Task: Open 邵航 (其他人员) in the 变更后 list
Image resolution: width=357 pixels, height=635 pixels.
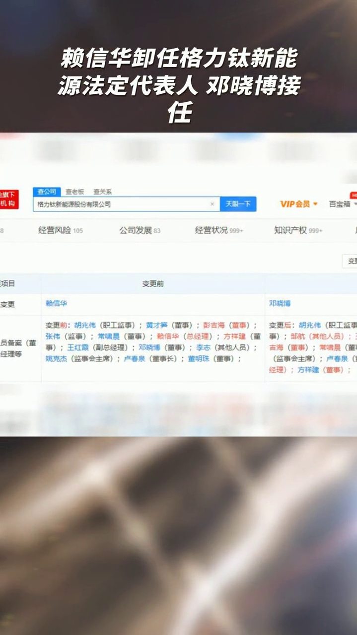Action: tap(298, 337)
